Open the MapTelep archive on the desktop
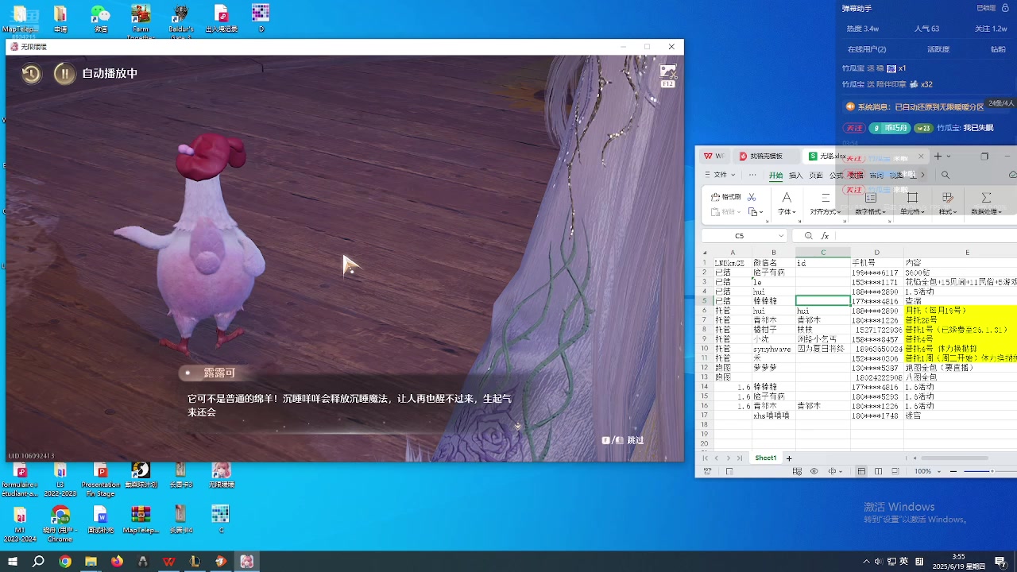This screenshot has width=1017, height=572. tap(141, 520)
